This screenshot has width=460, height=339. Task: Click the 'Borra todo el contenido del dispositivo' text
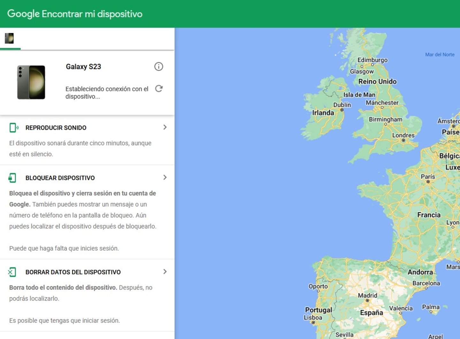[x=63, y=288]
